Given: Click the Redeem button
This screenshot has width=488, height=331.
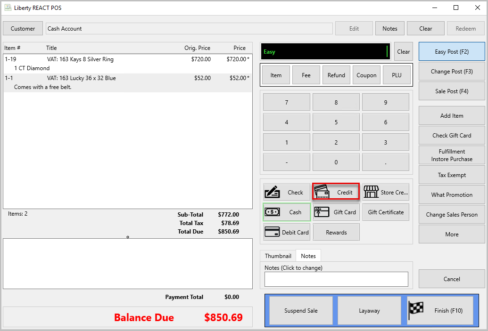Looking at the screenshot, I should (x=465, y=28).
